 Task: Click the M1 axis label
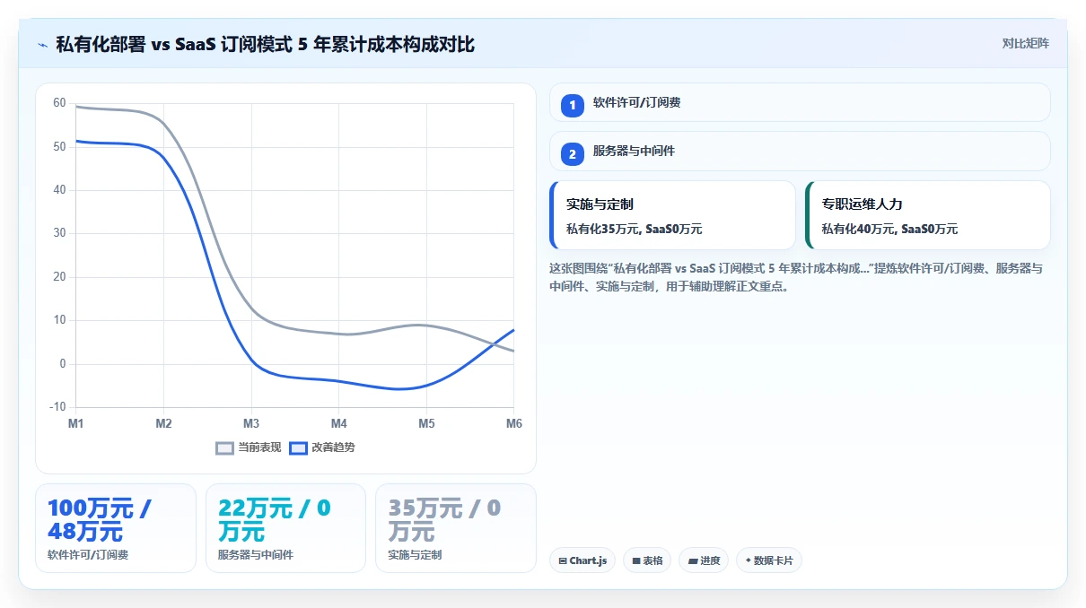pos(76,423)
